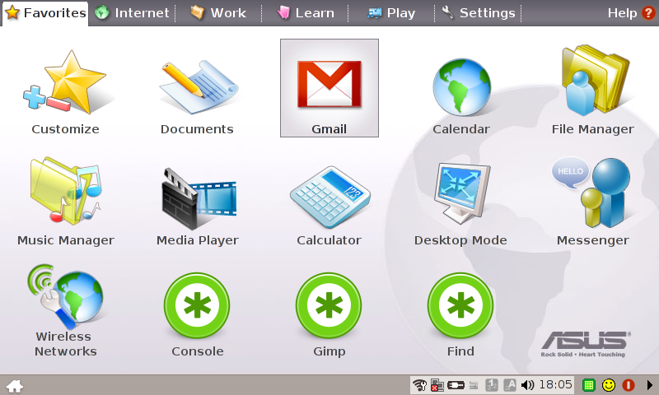
Task: Switch to the Work tab
Action: tap(218, 13)
